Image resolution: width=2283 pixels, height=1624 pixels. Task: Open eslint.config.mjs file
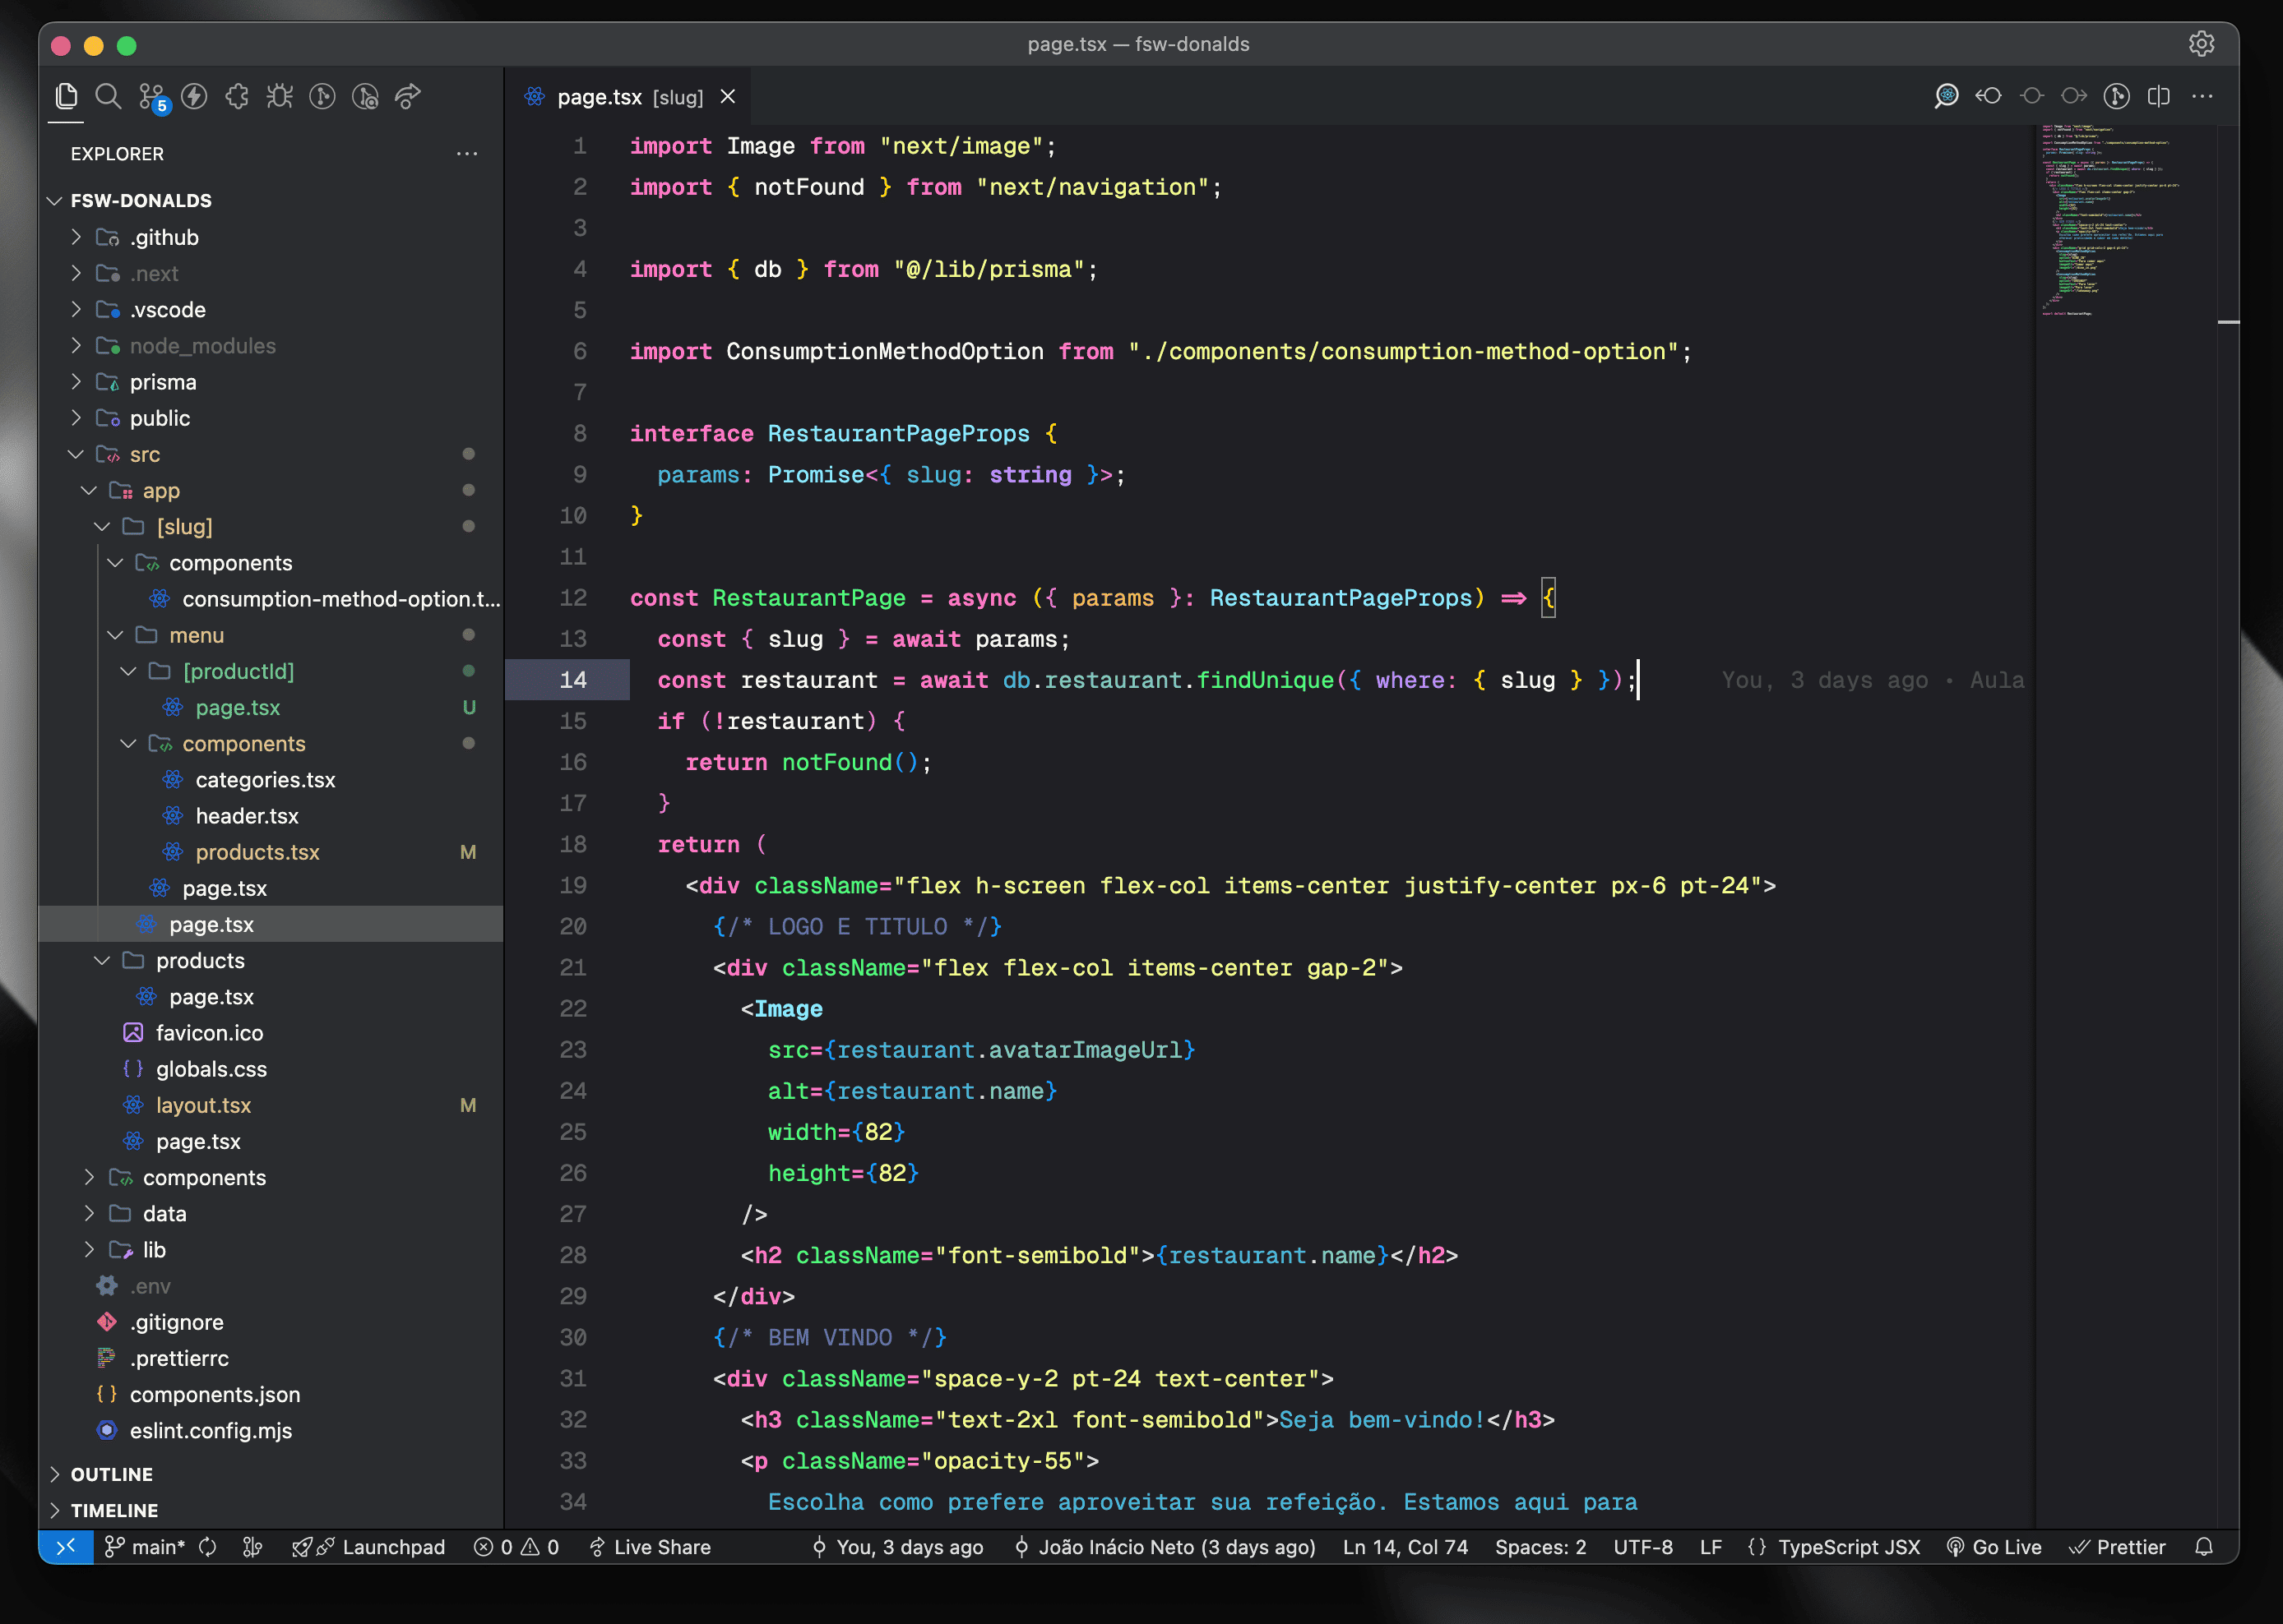tap(210, 1430)
